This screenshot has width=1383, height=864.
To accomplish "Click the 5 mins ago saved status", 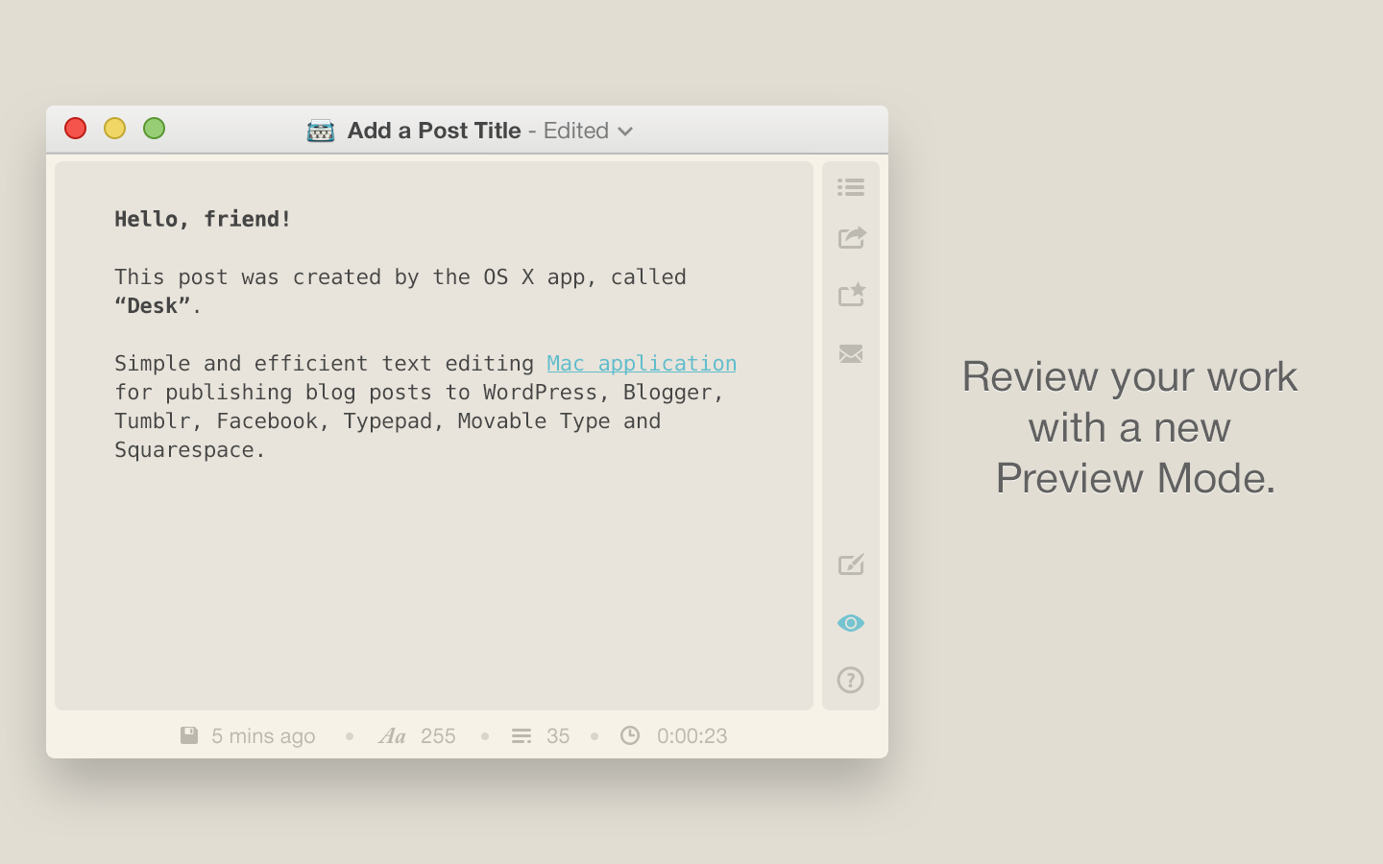I will 263,736.
